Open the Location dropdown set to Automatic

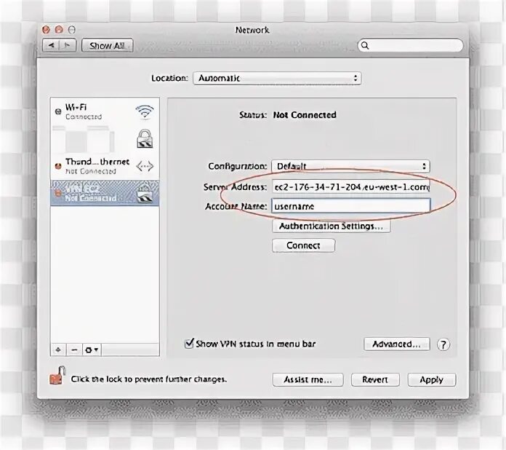coord(277,78)
